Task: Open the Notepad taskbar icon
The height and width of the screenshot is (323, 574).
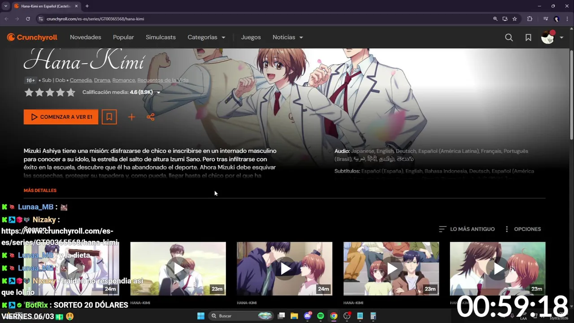Action: pyautogui.click(x=360, y=316)
